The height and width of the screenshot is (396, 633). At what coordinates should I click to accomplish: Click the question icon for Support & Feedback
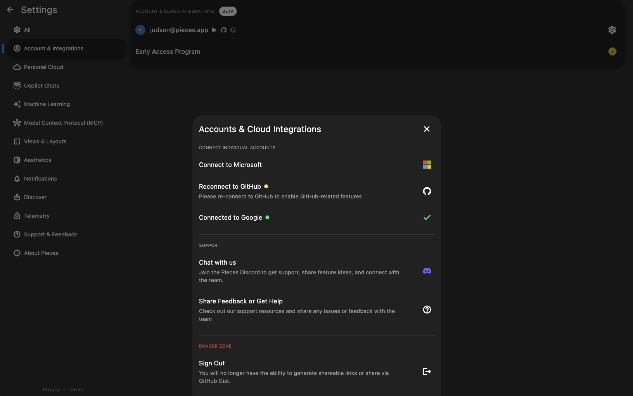point(17,234)
